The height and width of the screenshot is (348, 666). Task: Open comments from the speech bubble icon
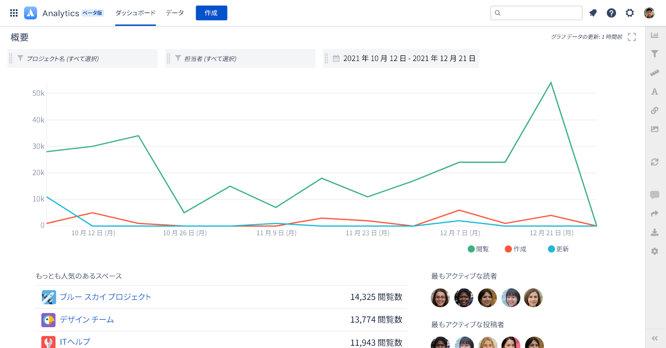654,195
